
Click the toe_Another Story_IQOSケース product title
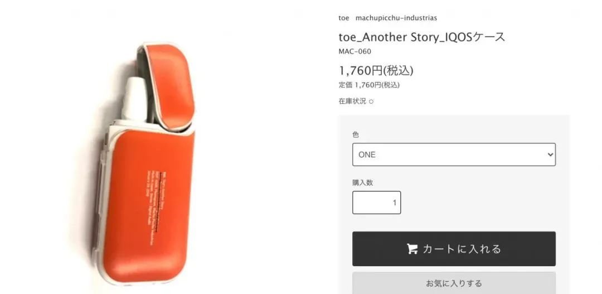click(421, 37)
